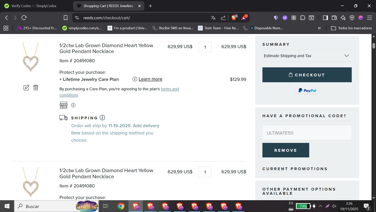Screen dimensions: 376x212
Task: Go back with browser back arrow
Action: pyautogui.click(x=7, y=18)
